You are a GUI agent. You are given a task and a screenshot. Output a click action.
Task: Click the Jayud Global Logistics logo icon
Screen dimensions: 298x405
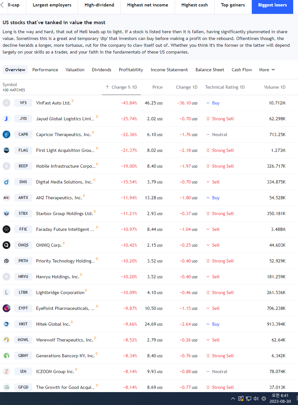pyautogui.click(x=6, y=119)
